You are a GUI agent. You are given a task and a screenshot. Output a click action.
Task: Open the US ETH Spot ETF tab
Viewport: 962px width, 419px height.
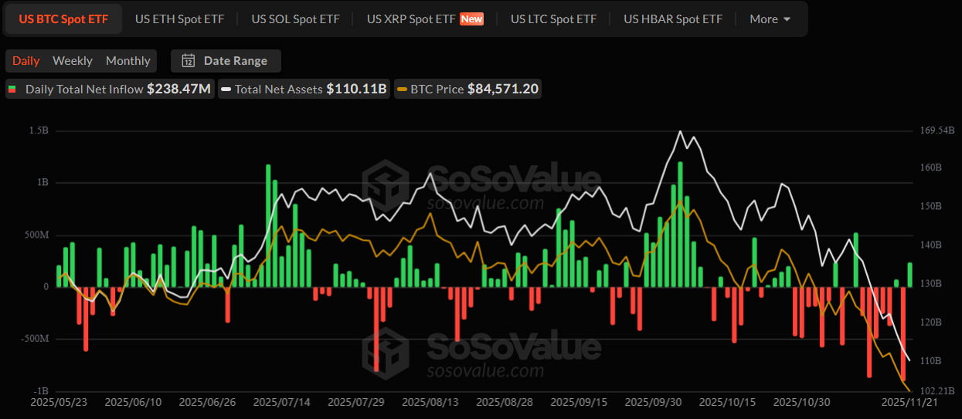pyautogui.click(x=179, y=19)
